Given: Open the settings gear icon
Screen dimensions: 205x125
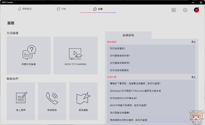Looking at the screenshot, I should click(x=185, y=10).
